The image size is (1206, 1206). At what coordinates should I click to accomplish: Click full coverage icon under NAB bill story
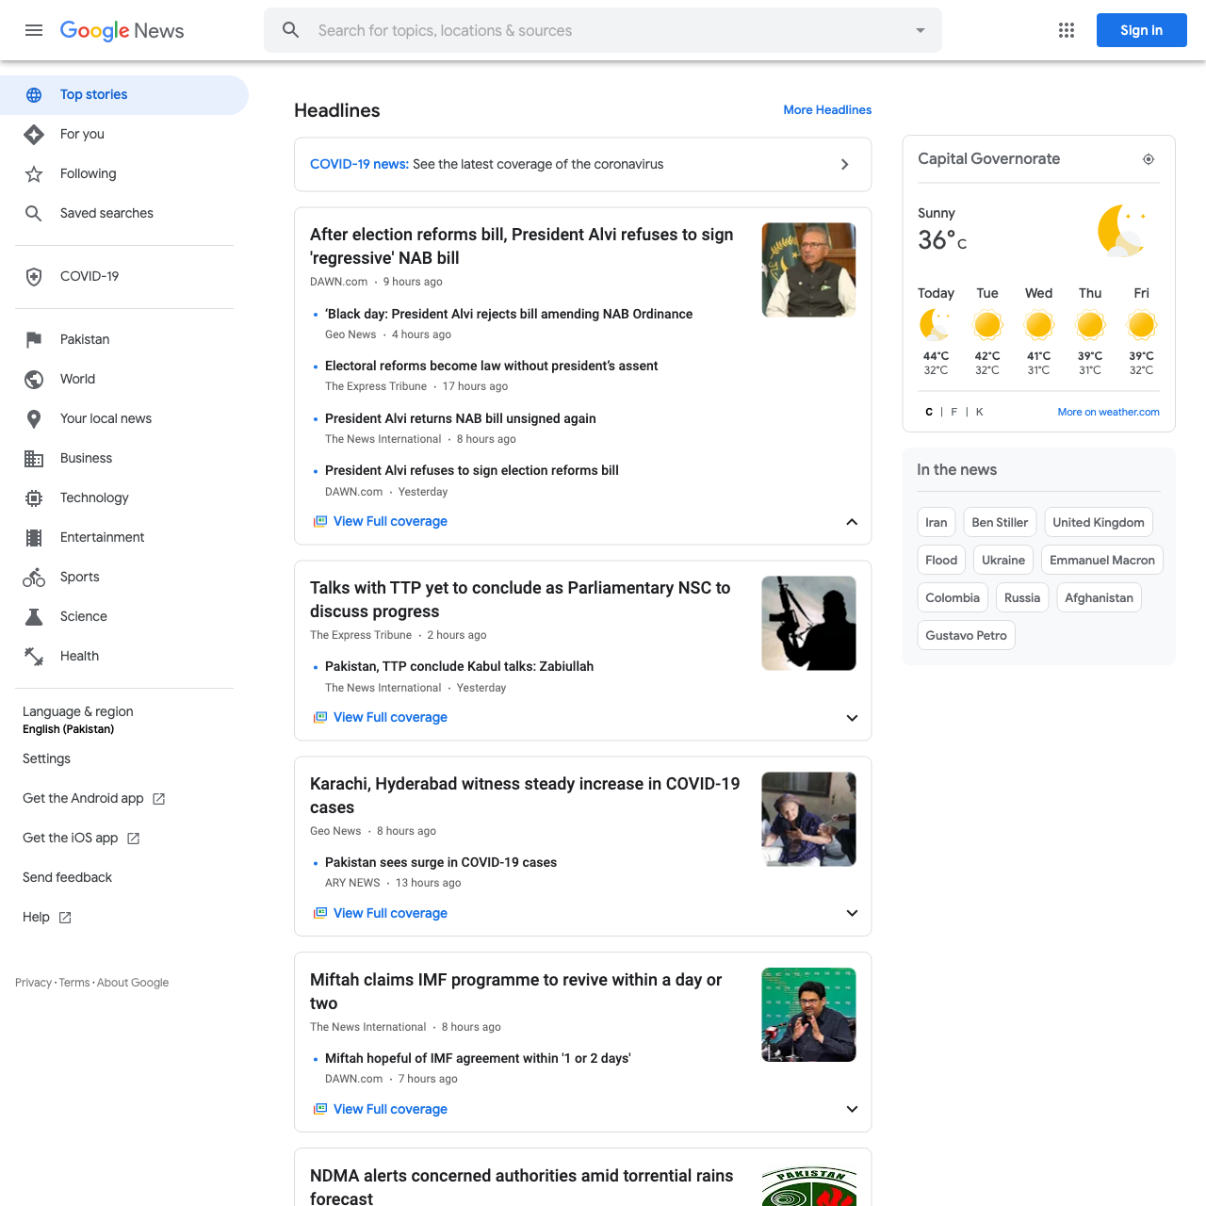pyautogui.click(x=320, y=521)
